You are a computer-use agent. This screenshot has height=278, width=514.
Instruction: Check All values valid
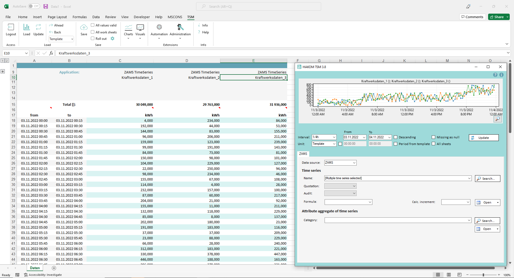point(93,25)
